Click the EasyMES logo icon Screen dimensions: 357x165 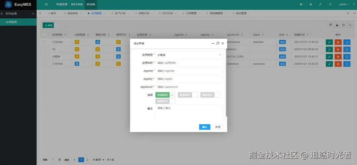[x=8, y=5]
